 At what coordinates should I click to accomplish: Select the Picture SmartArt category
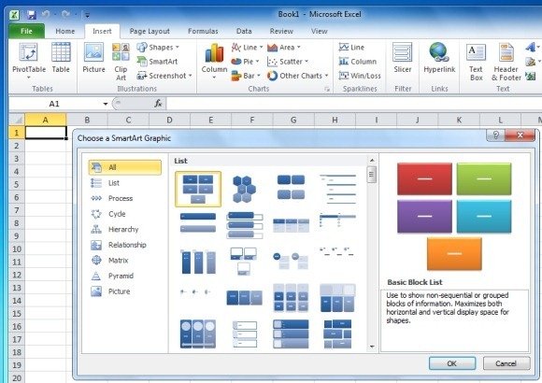tap(125, 291)
